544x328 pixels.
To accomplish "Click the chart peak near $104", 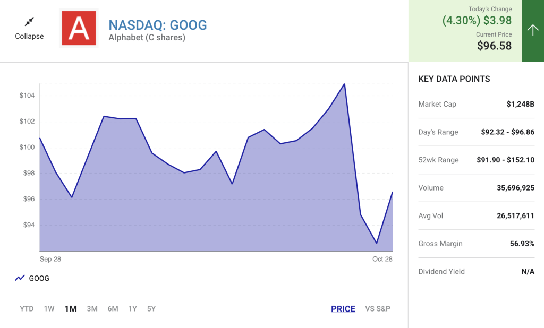I will click(345, 84).
